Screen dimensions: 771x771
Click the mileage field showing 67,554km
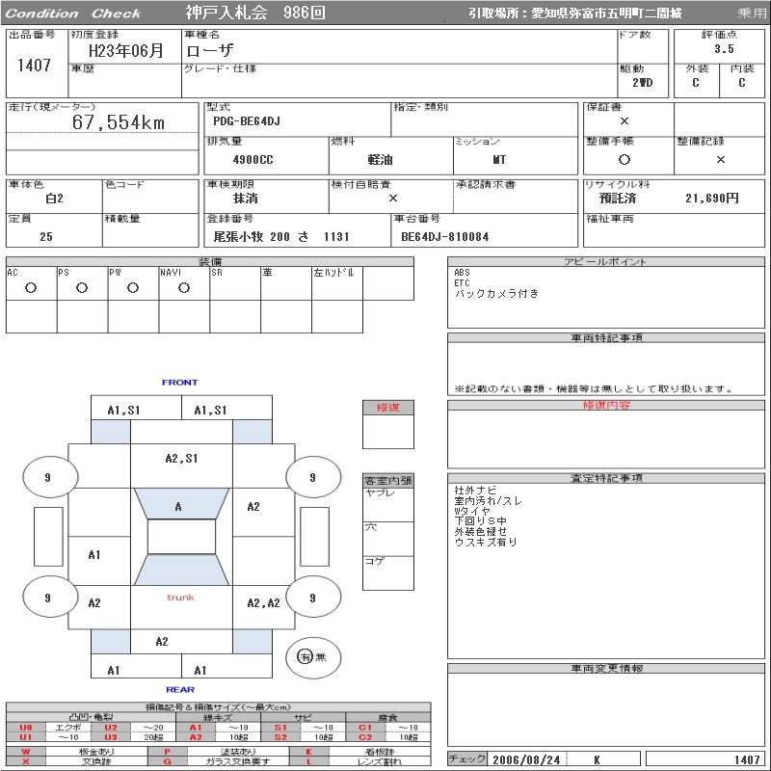click(x=120, y=122)
